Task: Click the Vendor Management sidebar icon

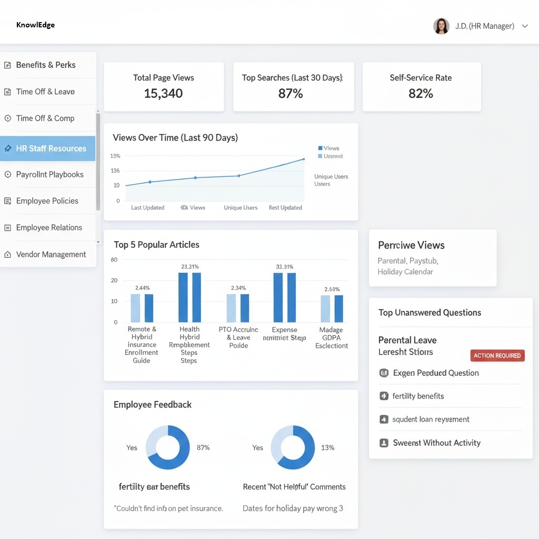Action: [x=7, y=255]
